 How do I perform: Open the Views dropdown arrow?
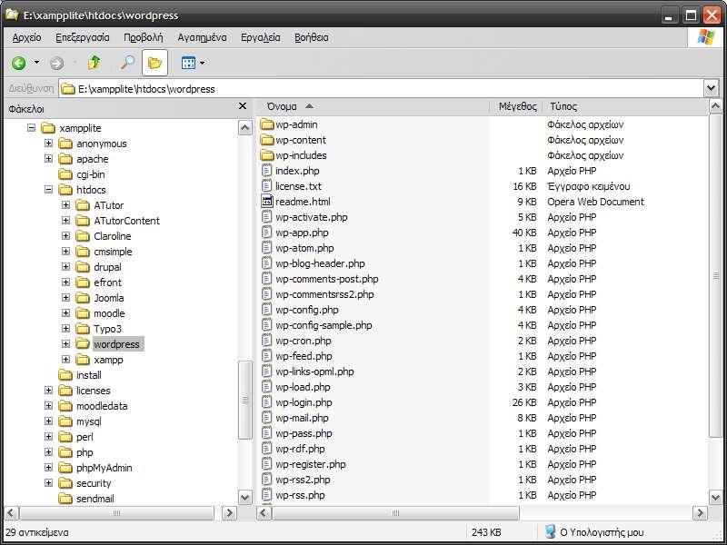click(202, 63)
